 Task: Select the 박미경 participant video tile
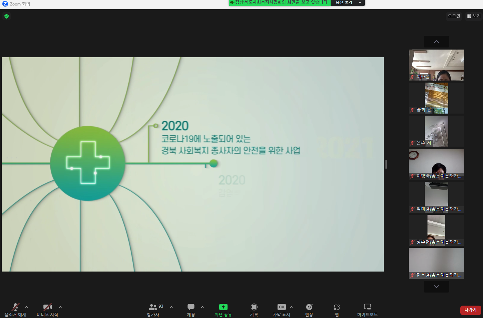tap(436, 197)
